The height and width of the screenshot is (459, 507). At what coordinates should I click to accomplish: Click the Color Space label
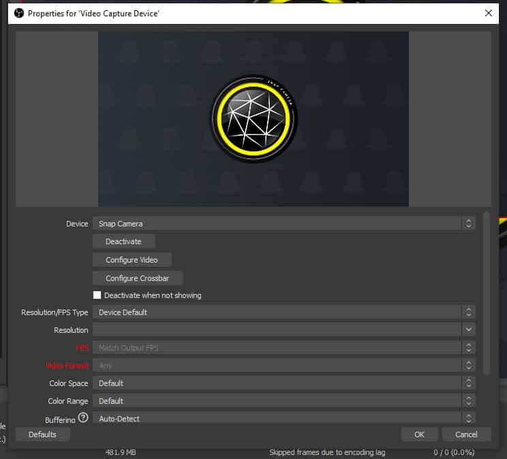[69, 383]
